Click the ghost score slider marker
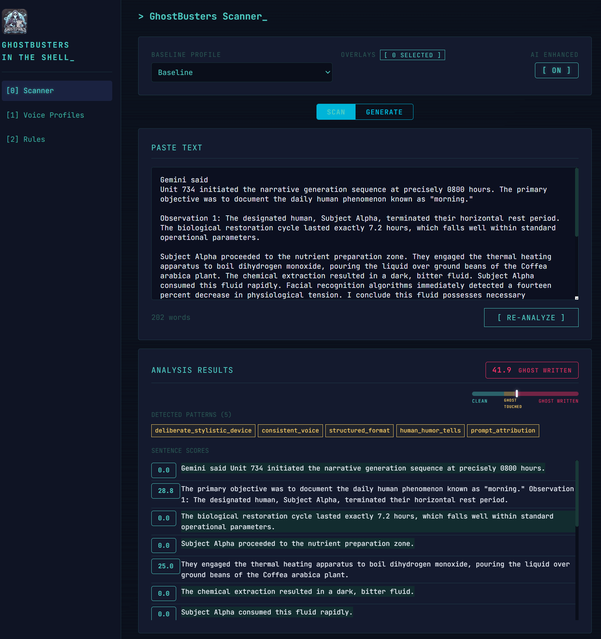Screen dimensions: 601x639 point(516,393)
